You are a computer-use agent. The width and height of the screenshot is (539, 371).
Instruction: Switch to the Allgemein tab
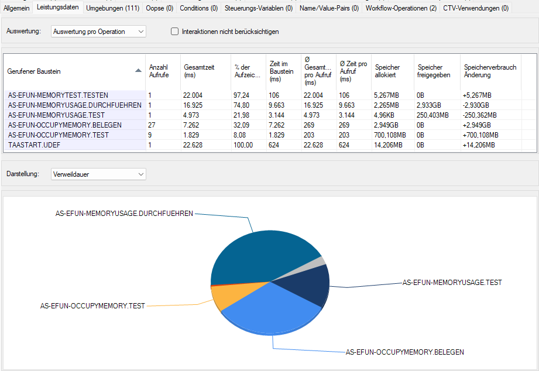(x=17, y=8)
